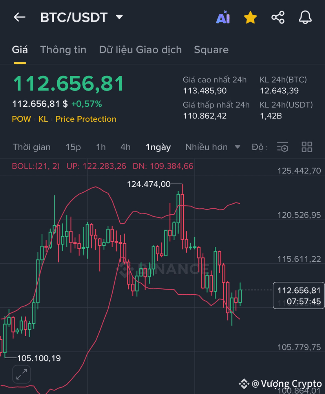Screen dimensions: 325x394
Task: Select the 15p timeframe
Action: pyautogui.click(x=73, y=147)
